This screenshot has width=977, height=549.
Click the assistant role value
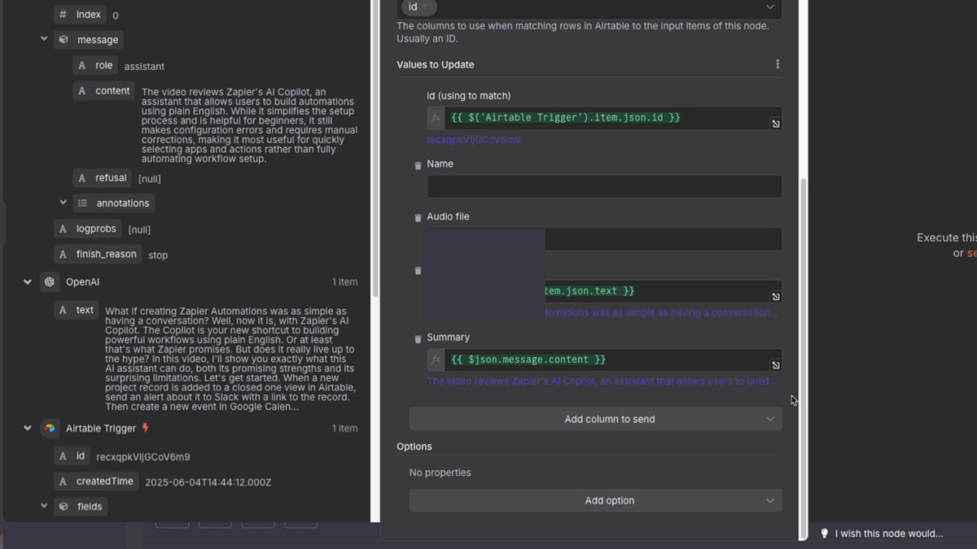(x=144, y=67)
